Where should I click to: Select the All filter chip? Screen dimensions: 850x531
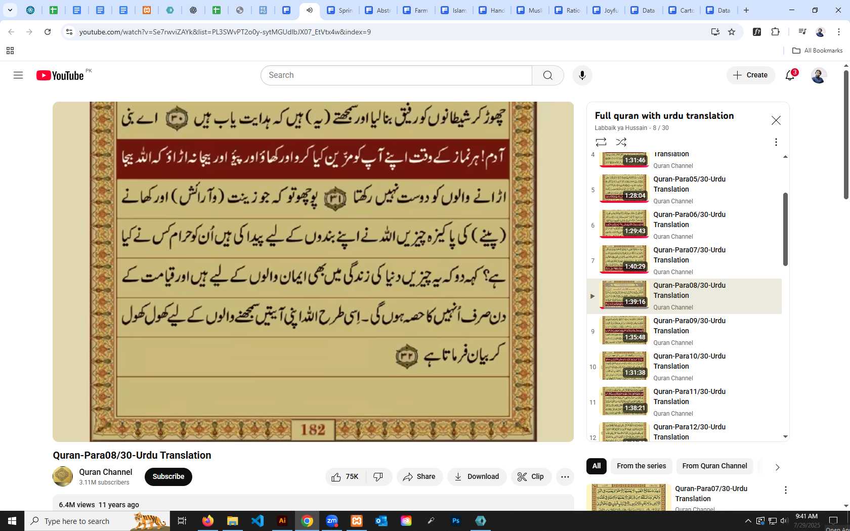point(597,466)
